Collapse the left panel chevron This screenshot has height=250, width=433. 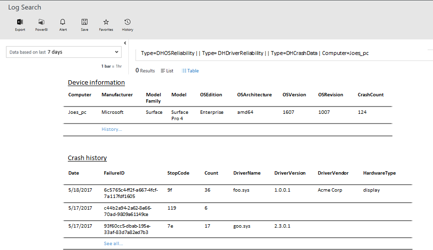[x=125, y=43]
